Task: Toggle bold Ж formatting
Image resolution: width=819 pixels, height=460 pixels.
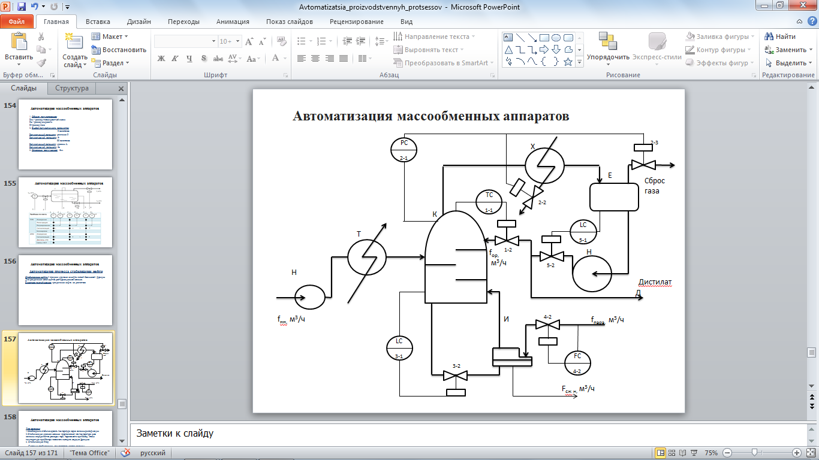Action: (161, 58)
